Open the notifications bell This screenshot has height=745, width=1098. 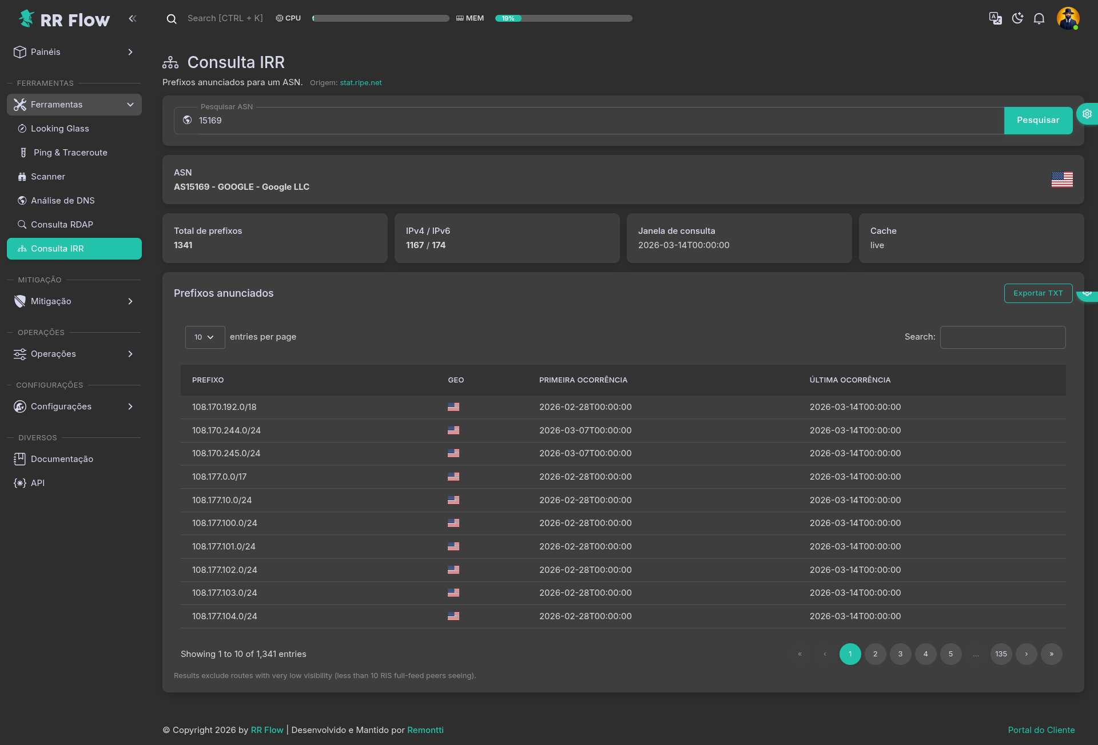tap(1039, 18)
